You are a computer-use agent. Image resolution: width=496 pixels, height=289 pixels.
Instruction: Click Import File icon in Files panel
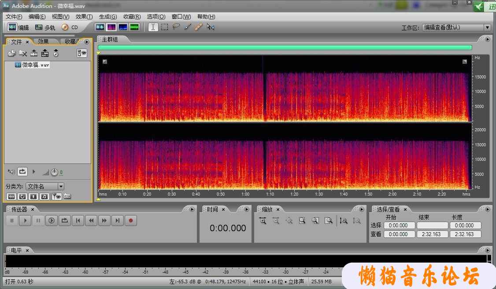click(x=12, y=53)
